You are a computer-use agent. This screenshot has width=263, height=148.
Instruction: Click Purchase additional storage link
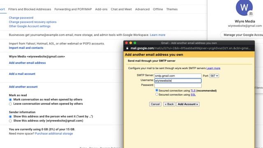tap(54, 134)
